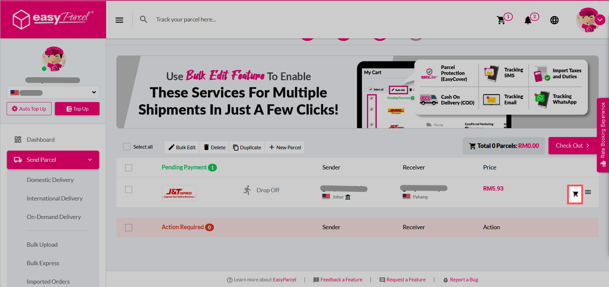This screenshot has width=609, height=287.
Task: Open the shopping cart in header
Action: pos(501,20)
